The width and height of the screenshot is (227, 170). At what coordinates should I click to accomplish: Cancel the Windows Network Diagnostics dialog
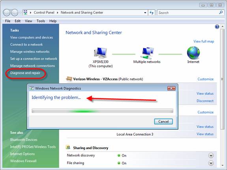(163, 121)
